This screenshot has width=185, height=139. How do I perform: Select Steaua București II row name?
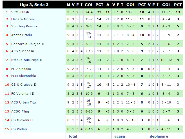pos(27,60)
